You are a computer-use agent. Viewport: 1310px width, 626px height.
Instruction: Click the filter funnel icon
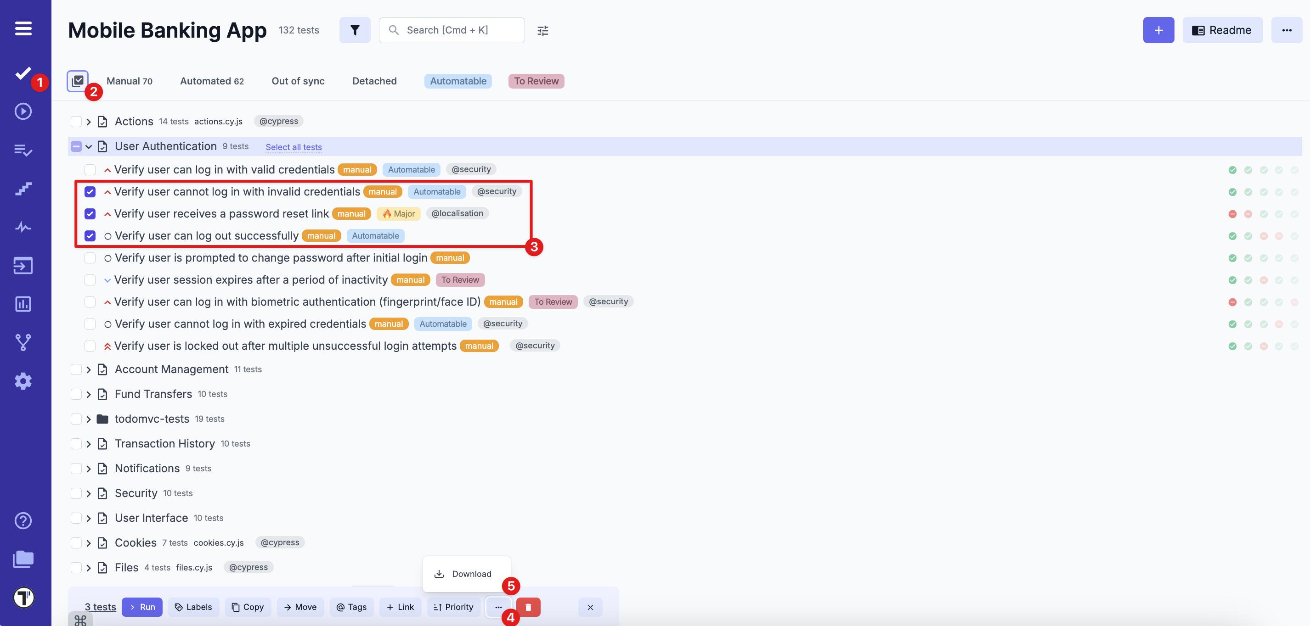tap(355, 30)
